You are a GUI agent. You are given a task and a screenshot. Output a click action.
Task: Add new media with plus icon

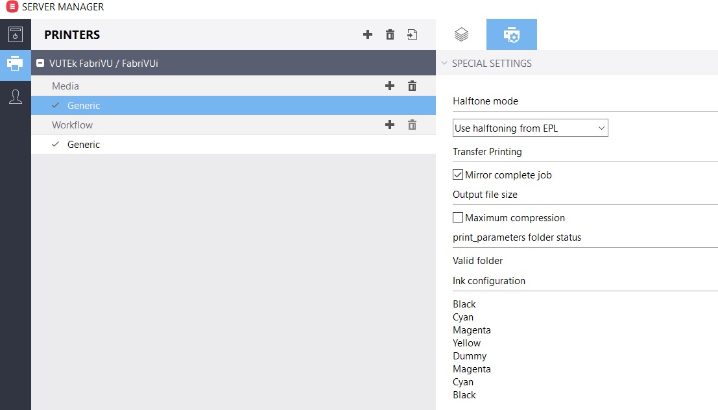click(x=390, y=86)
